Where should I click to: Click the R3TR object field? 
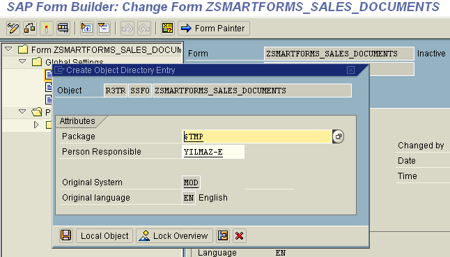click(116, 91)
